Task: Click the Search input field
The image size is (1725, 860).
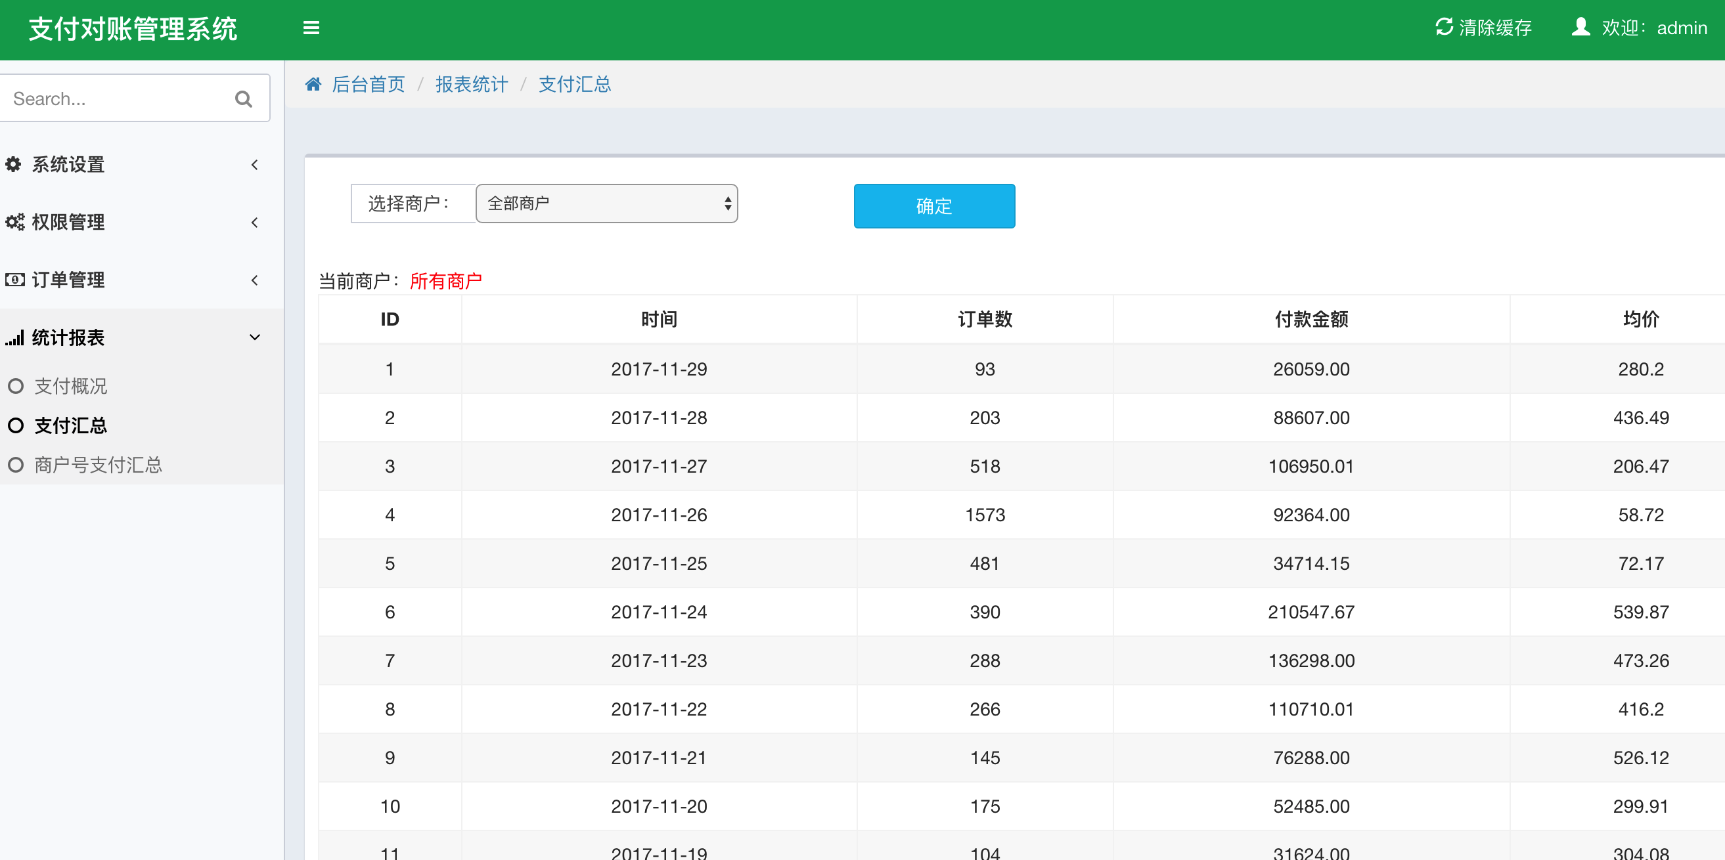Action: click(x=134, y=98)
